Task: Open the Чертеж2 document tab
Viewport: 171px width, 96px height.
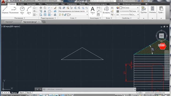Action: click(9, 22)
